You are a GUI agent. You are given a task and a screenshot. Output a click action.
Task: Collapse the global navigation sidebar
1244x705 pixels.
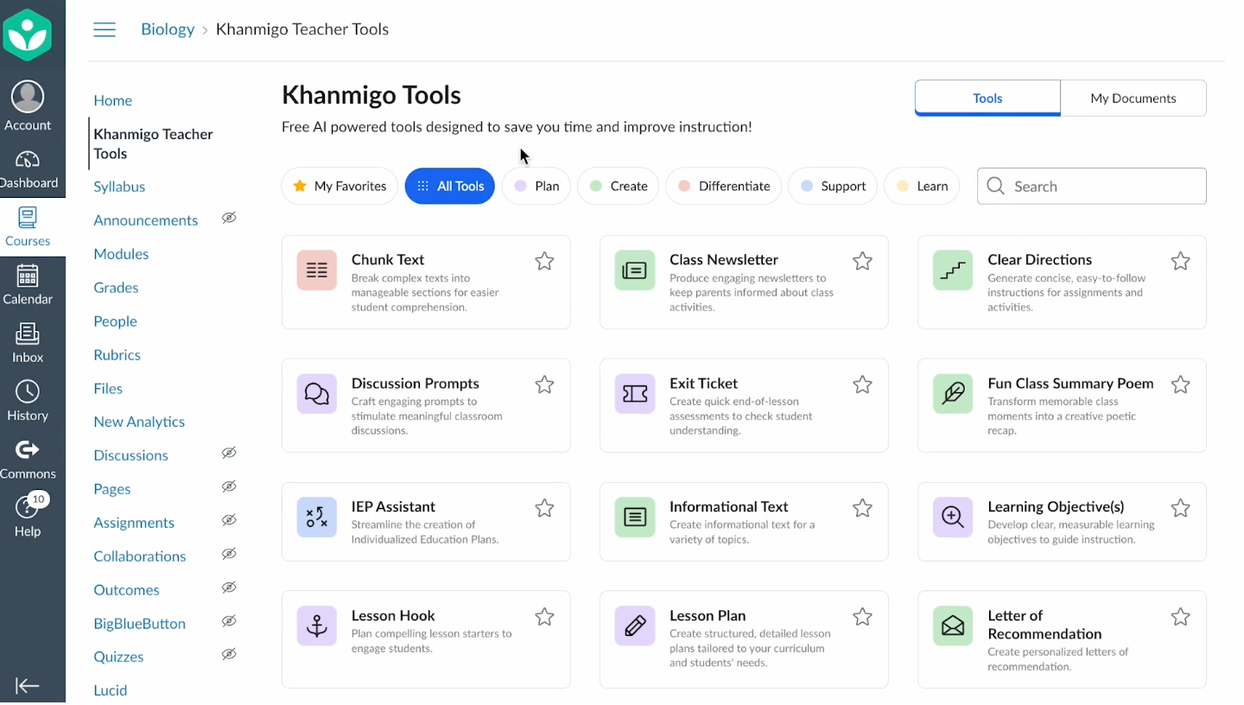click(28, 686)
